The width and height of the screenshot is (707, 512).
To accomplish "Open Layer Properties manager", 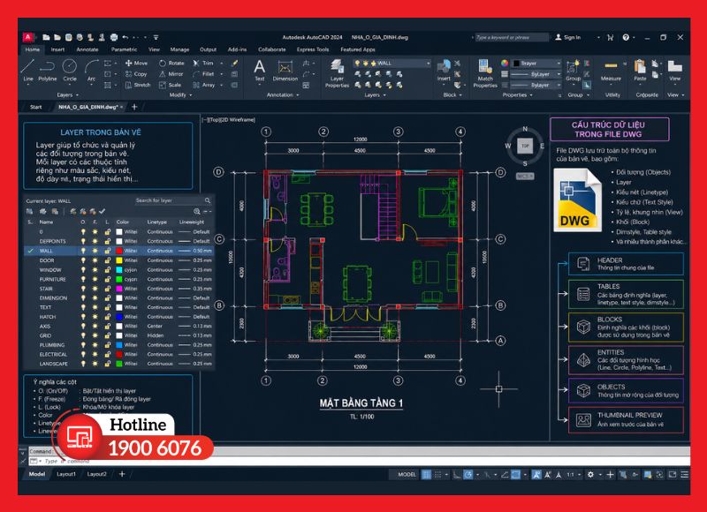I will tap(337, 73).
